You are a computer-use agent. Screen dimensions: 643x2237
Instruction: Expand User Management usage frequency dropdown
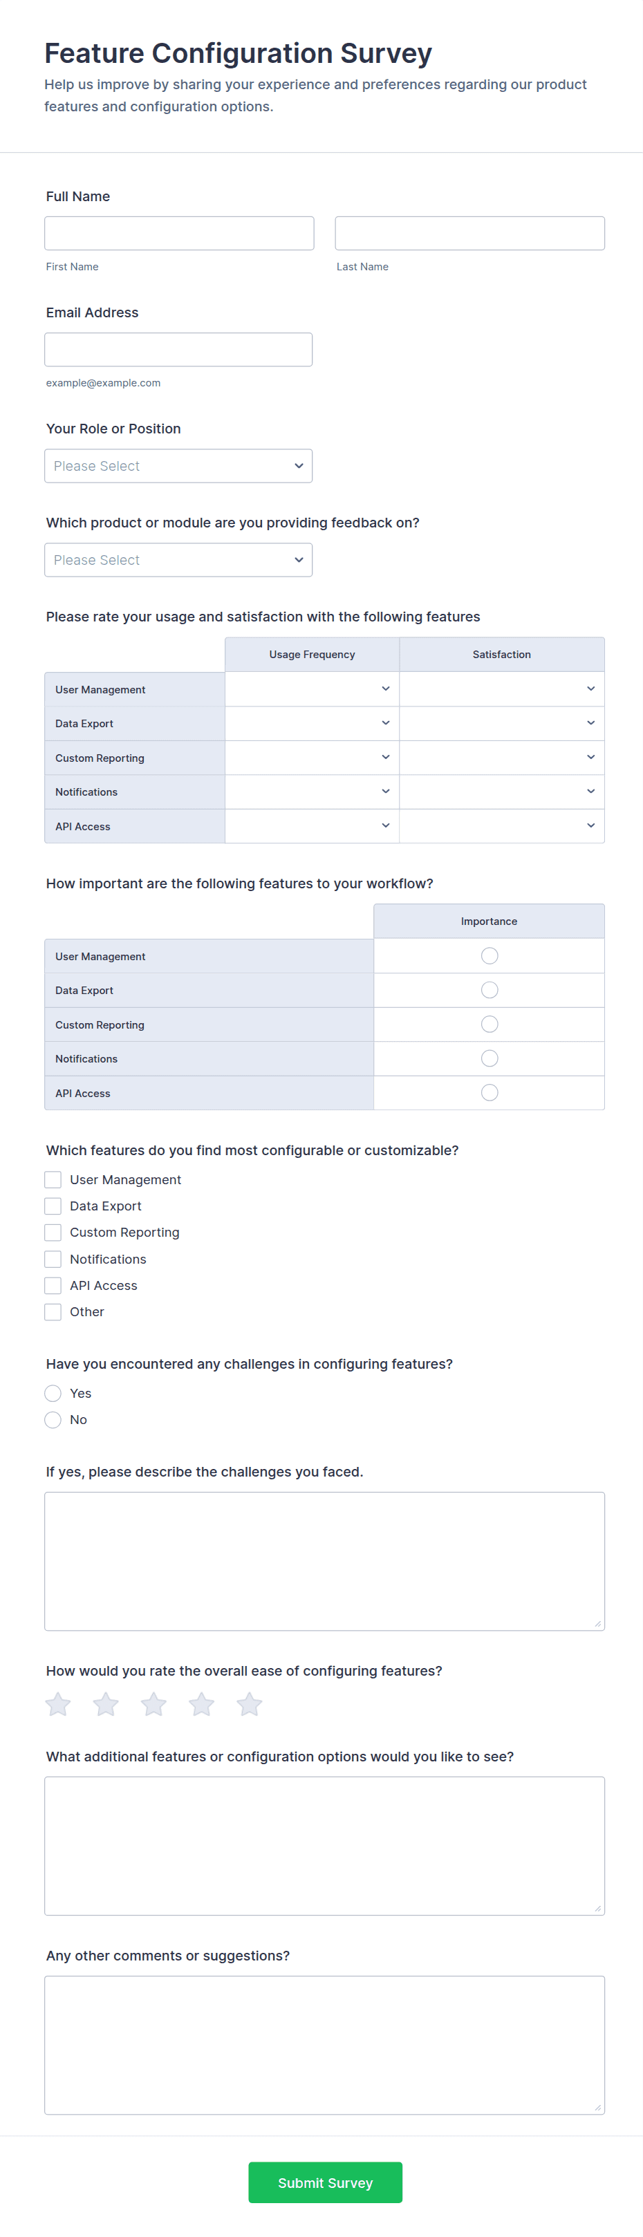(312, 689)
